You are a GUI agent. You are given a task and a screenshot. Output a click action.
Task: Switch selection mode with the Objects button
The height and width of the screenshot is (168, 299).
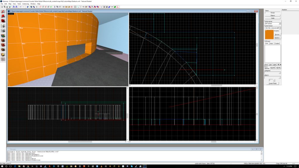pyautogui.click(x=273, y=16)
